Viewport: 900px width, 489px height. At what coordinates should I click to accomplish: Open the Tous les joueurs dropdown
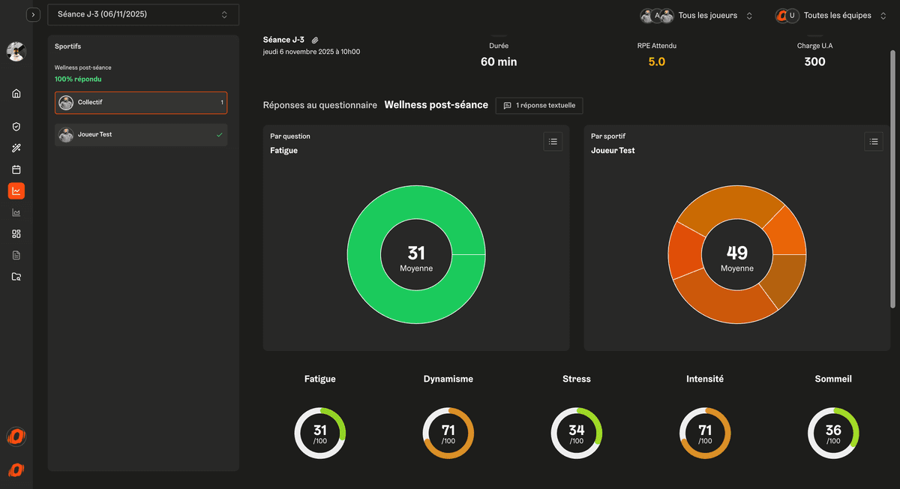tap(697, 16)
